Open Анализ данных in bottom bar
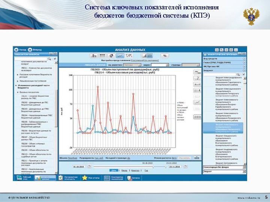The height and width of the screenshot is (202, 270). [45, 178]
